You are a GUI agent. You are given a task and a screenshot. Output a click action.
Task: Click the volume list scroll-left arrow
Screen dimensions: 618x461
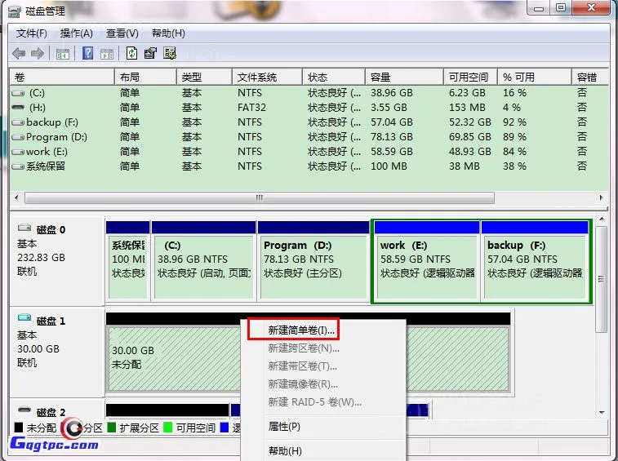click(16, 197)
